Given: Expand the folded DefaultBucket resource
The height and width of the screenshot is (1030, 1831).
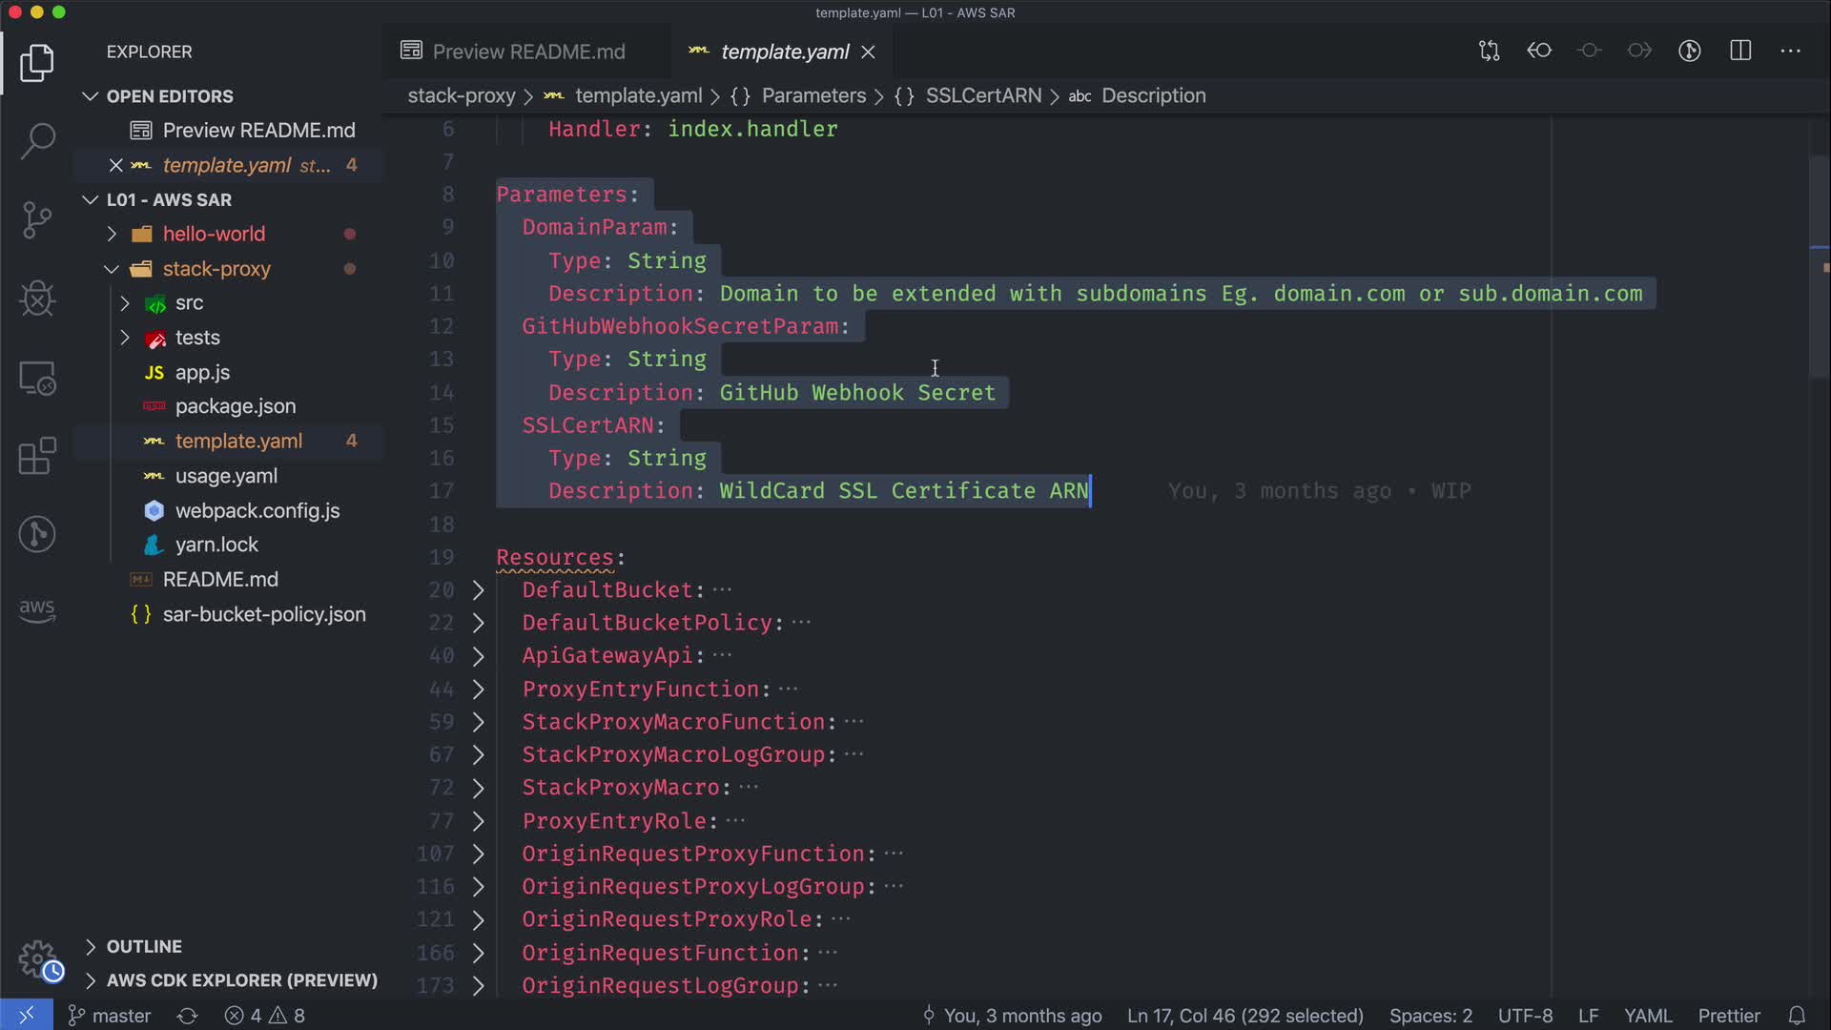Looking at the screenshot, I should (x=479, y=590).
